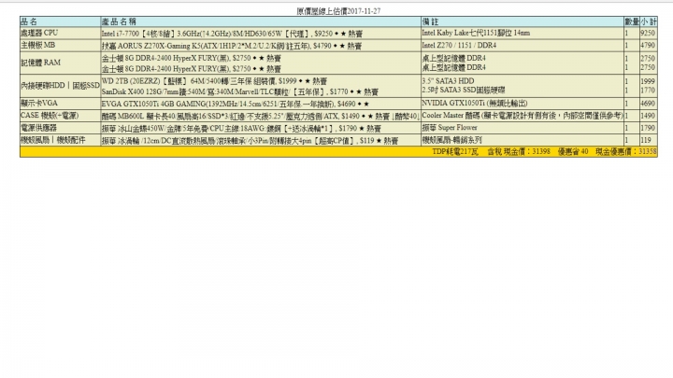Click the 品名 column header
Image resolution: width=673 pixels, height=378 pixels.
[x=60, y=21]
